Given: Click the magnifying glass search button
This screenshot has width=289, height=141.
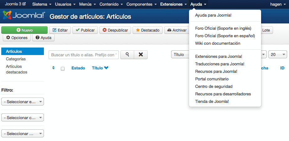Looking at the screenshot, I should [127, 55].
